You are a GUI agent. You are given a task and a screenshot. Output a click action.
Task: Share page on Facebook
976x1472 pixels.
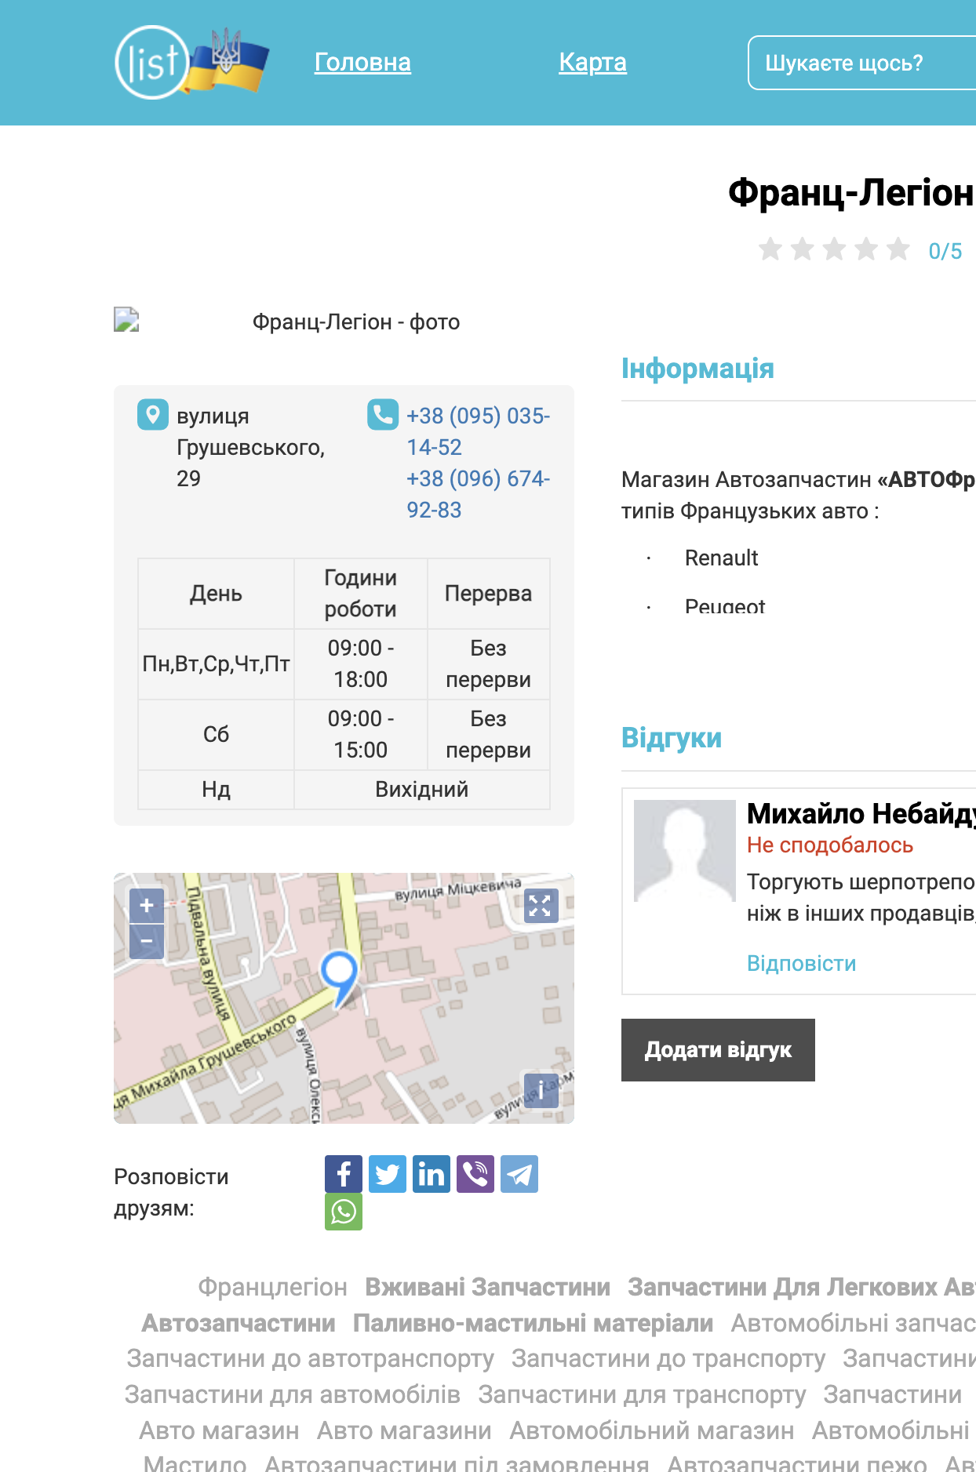tap(344, 1174)
